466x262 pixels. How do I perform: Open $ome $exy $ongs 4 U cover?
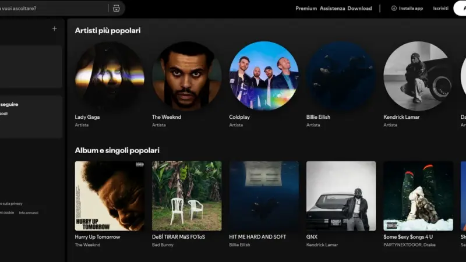[418, 196]
